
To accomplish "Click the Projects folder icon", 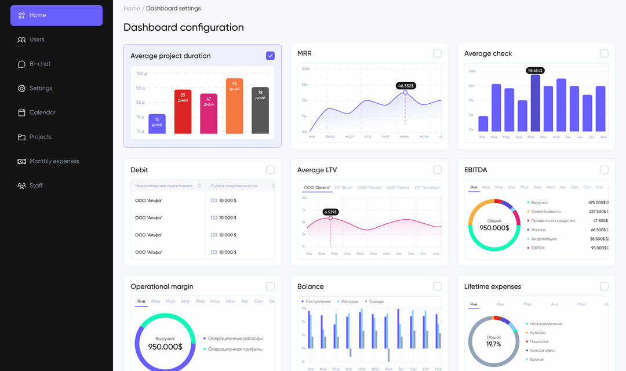I will tap(21, 137).
